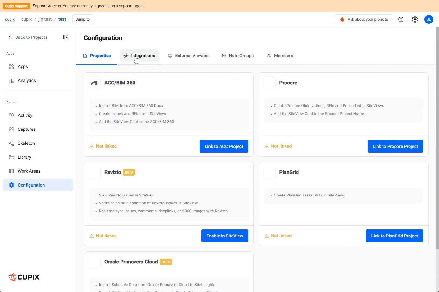The width and height of the screenshot is (439, 292).
Task: Click the Properties tab document icon
Action: tap(85, 56)
